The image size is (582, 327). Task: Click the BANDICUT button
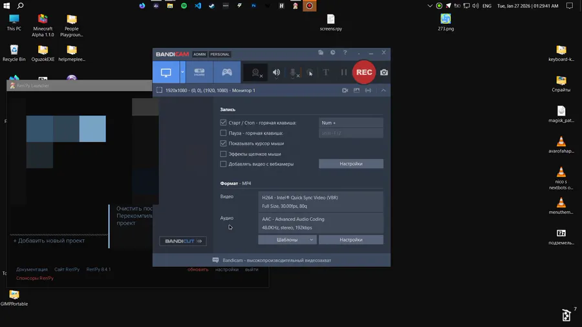(x=182, y=241)
